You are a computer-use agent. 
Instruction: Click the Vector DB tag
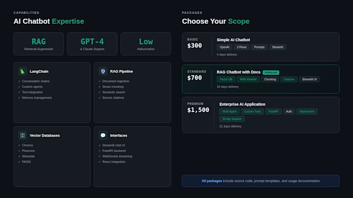point(226,80)
